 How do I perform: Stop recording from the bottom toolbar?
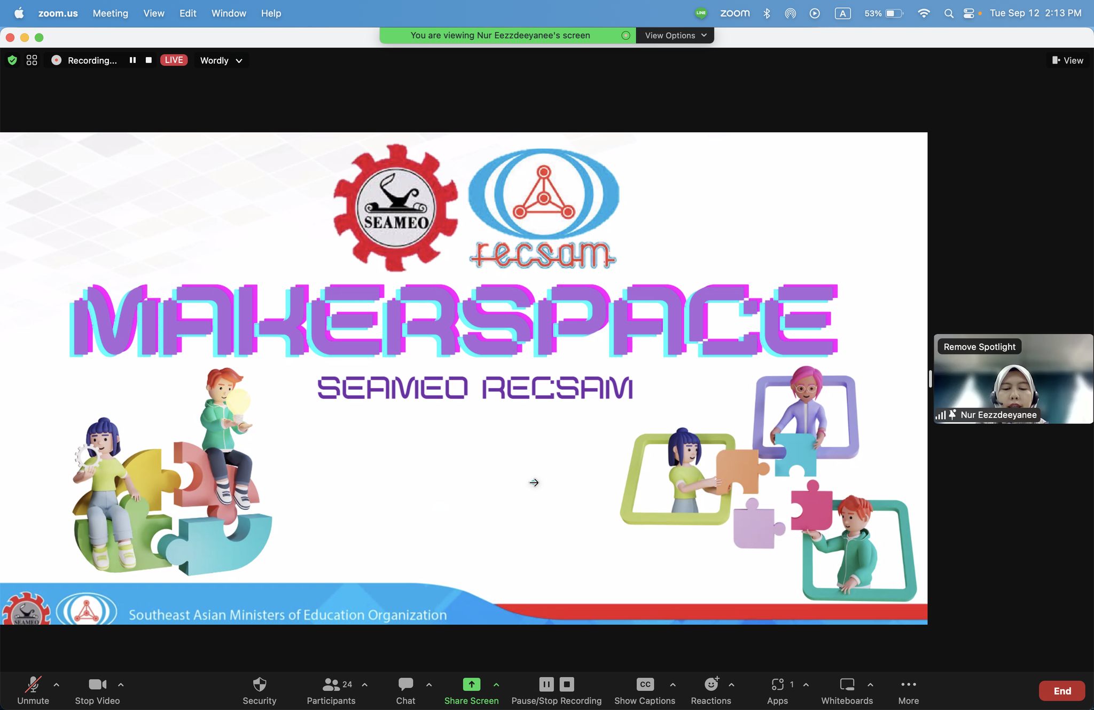(x=567, y=684)
